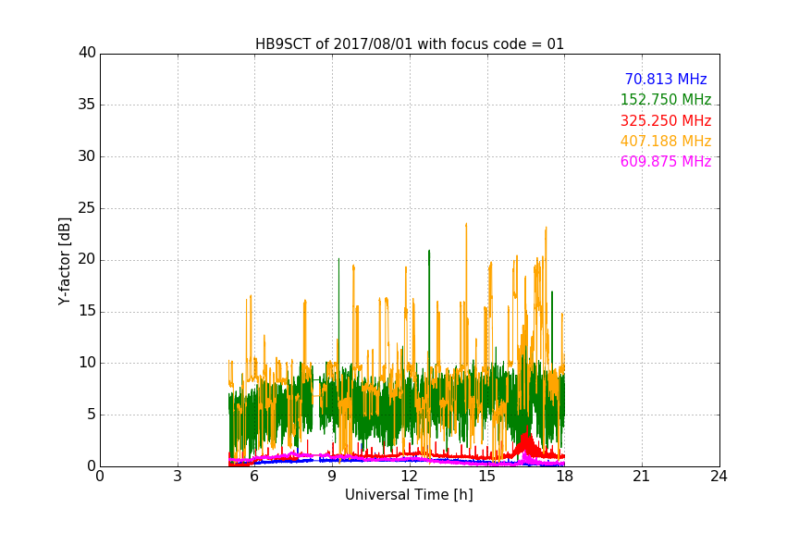This screenshot has width=799, height=533.
Task: Click the y-axis tick label 10
Action: [87, 363]
